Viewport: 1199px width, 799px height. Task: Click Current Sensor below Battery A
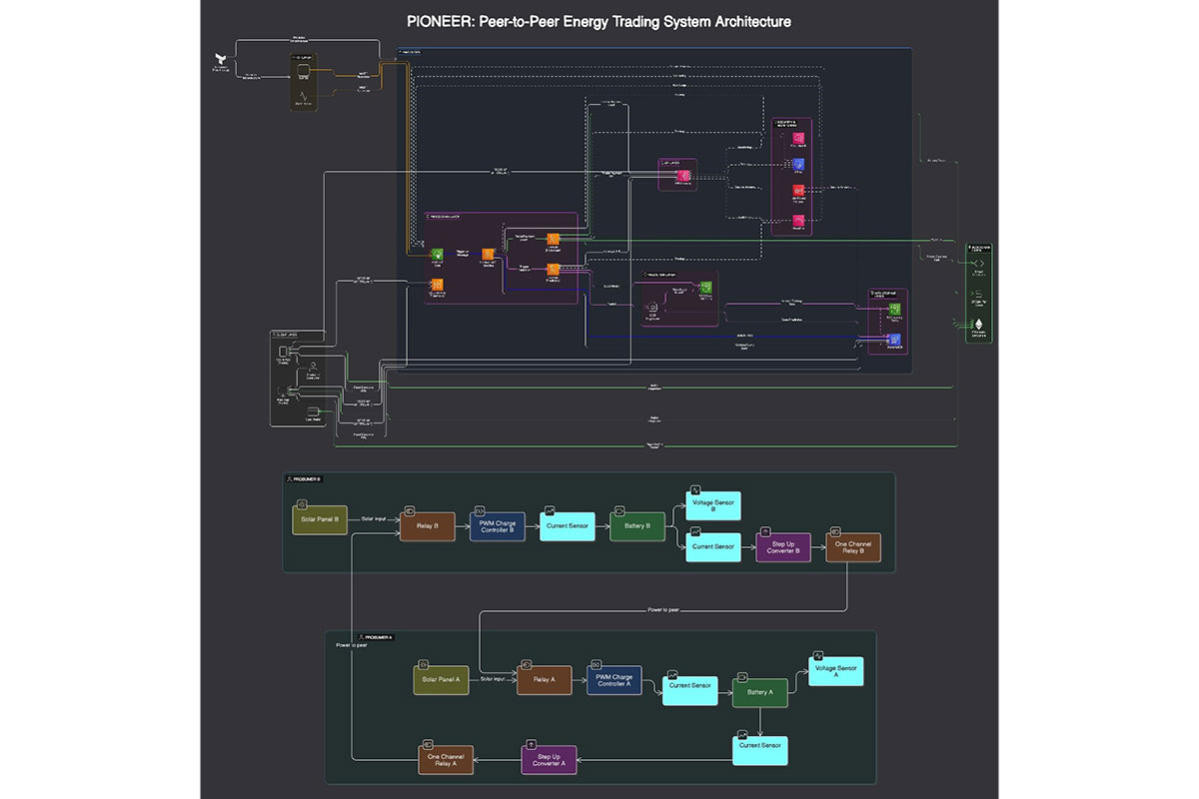[760, 750]
